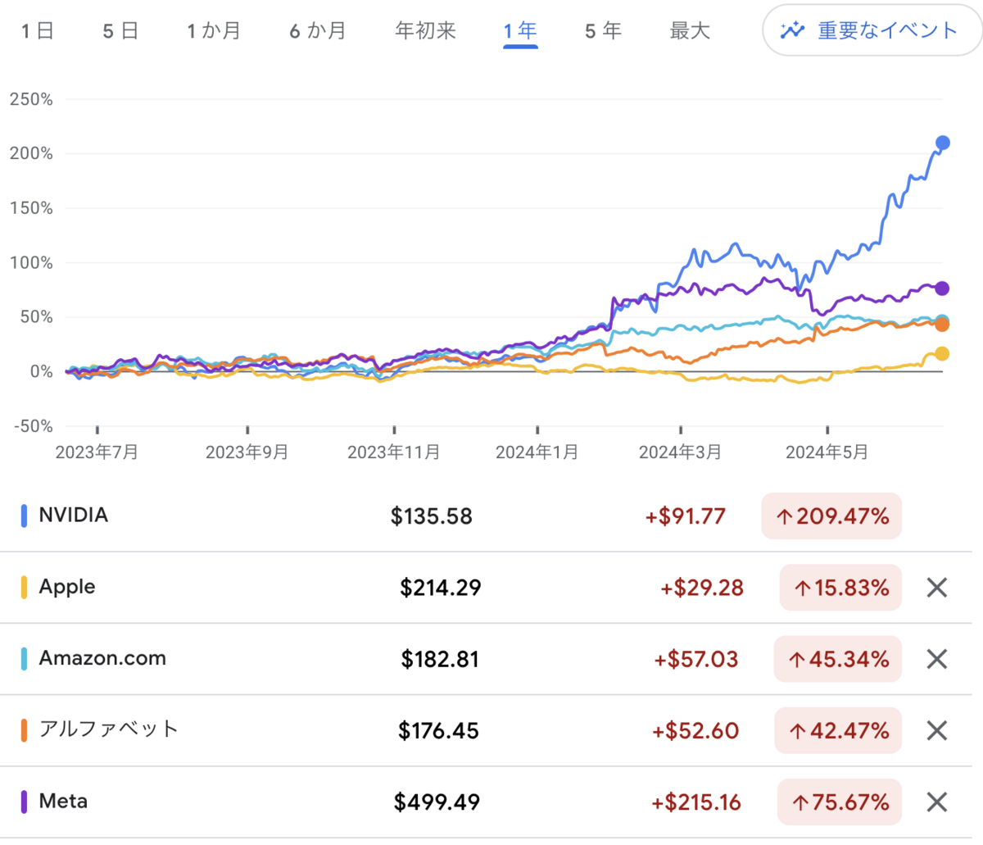Remove アルファベット from the comparison
This screenshot has height=845, width=983.
click(x=939, y=730)
